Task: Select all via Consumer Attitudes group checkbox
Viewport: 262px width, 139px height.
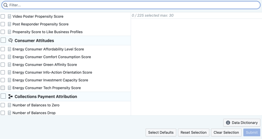Action: coord(3,40)
